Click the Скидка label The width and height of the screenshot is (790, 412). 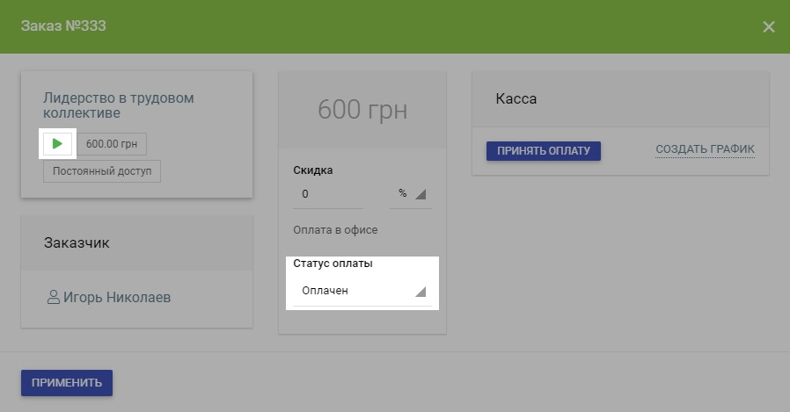pyautogui.click(x=312, y=170)
